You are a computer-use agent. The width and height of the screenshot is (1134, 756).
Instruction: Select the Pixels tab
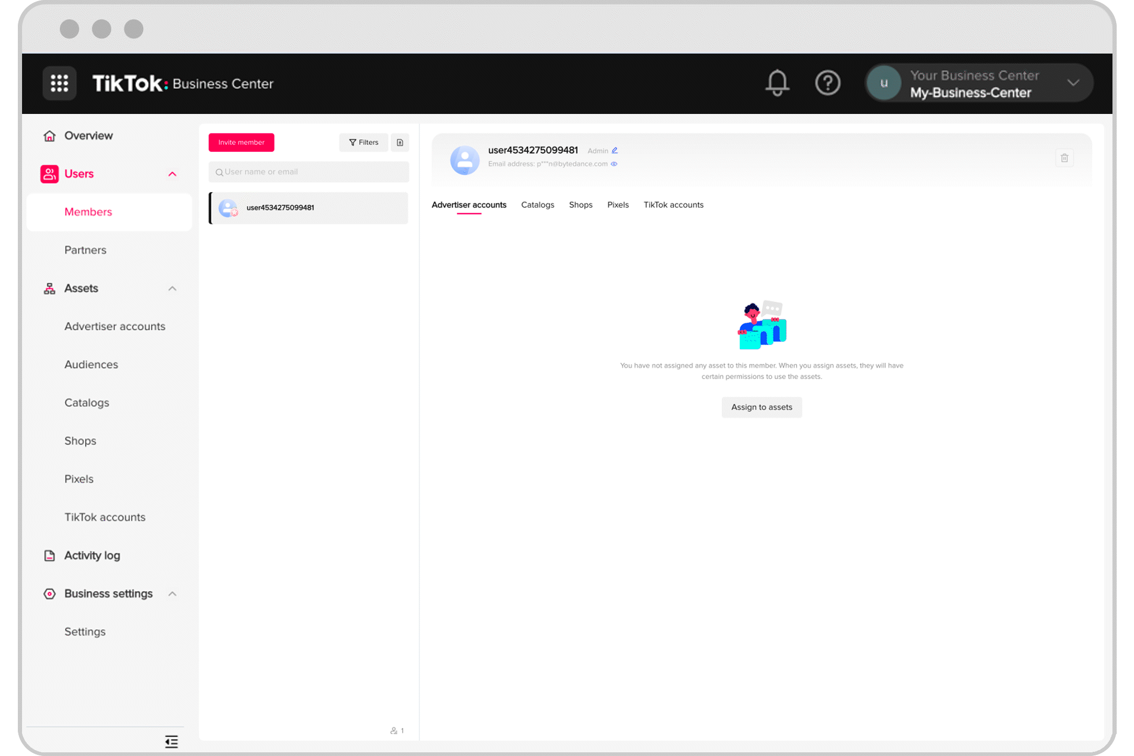click(618, 205)
